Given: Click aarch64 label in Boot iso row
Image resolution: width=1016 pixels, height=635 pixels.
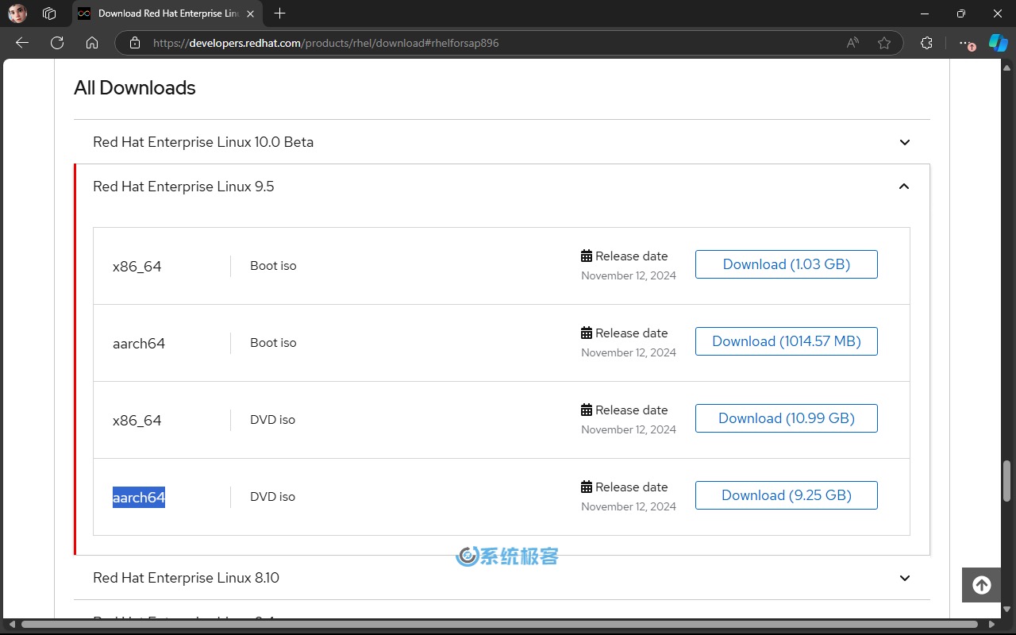Looking at the screenshot, I should pos(139,344).
